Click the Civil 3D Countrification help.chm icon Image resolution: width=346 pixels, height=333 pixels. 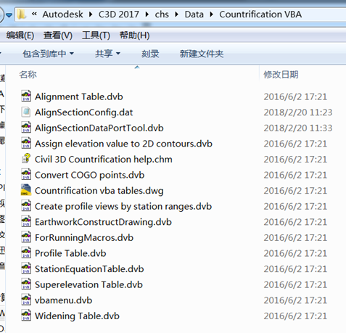(x=26, y=159)
